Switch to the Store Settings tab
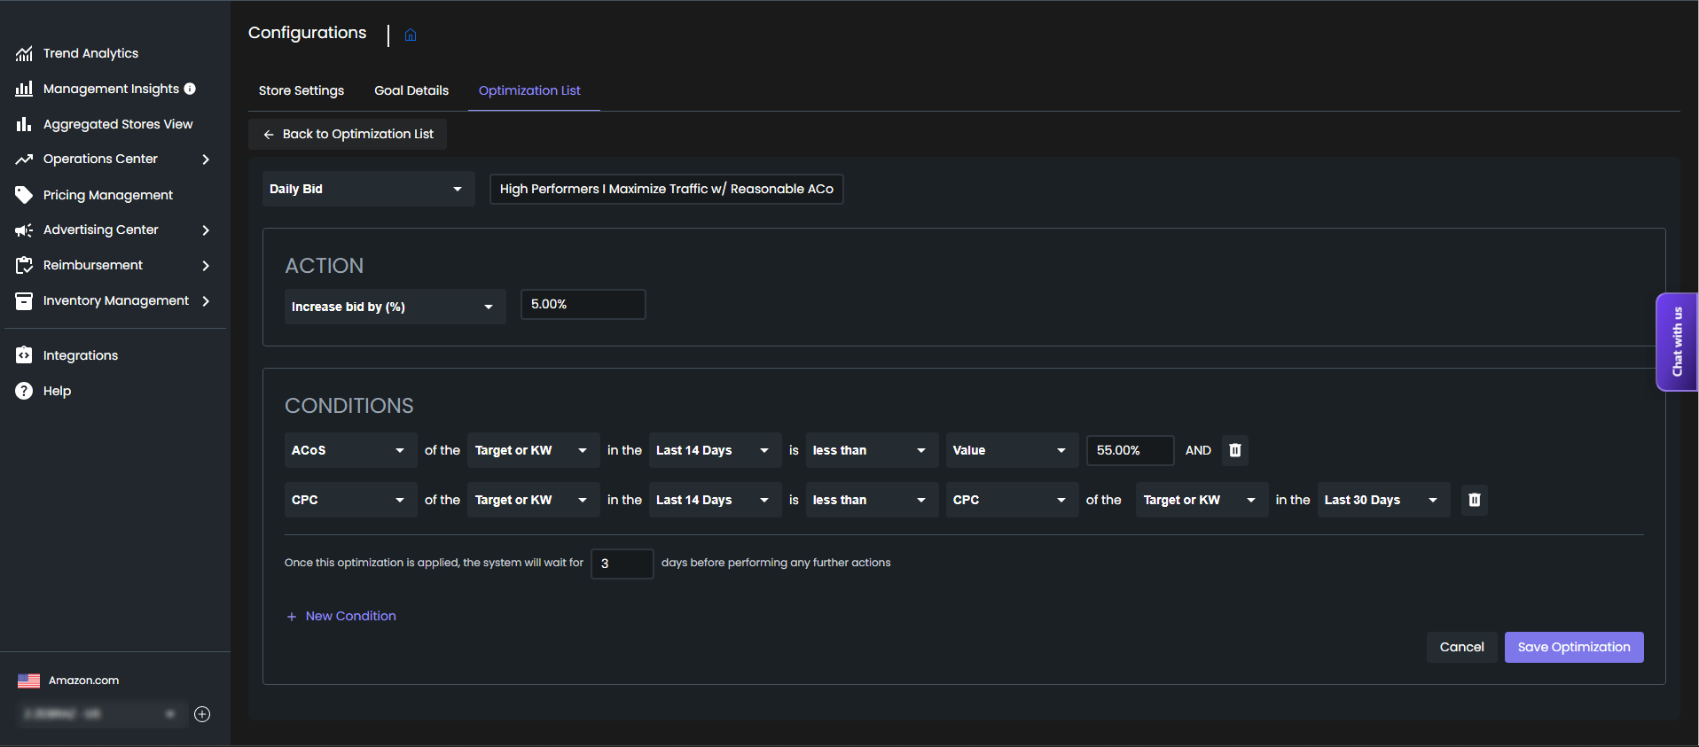Image resolution: width=1699 pixels, height=747 pixels. [x=301, y=90]
